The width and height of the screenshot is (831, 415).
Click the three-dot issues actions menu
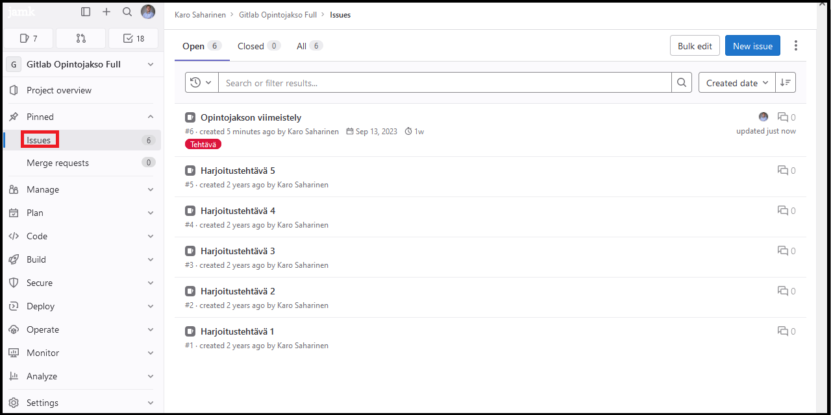point(796,45)
